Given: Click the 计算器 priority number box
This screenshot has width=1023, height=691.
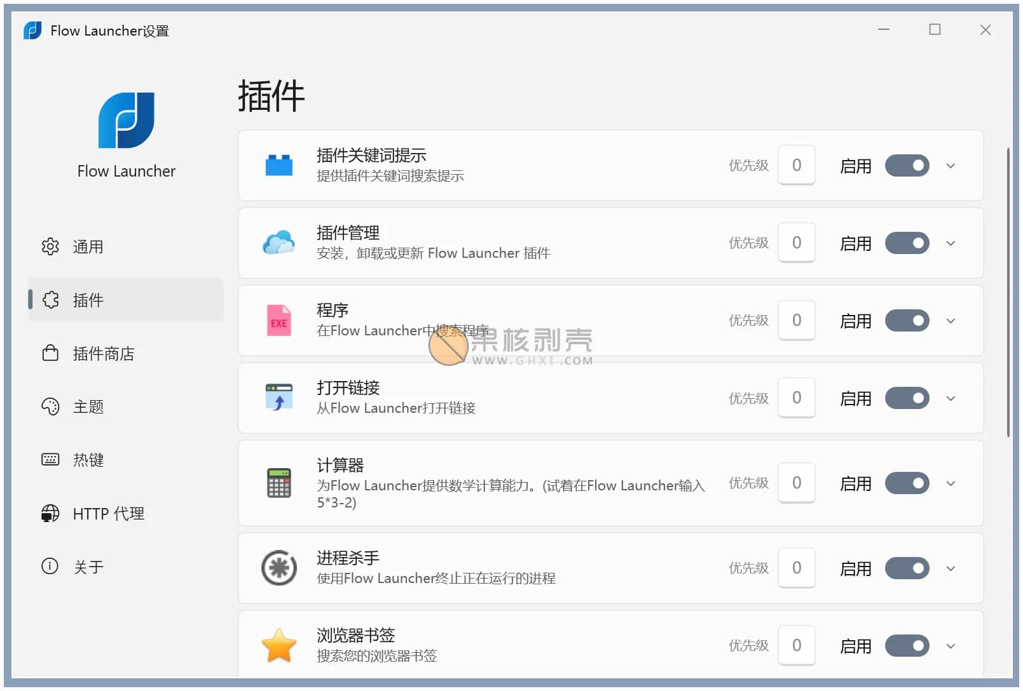Looking at the screenshot, I should 797,483.
